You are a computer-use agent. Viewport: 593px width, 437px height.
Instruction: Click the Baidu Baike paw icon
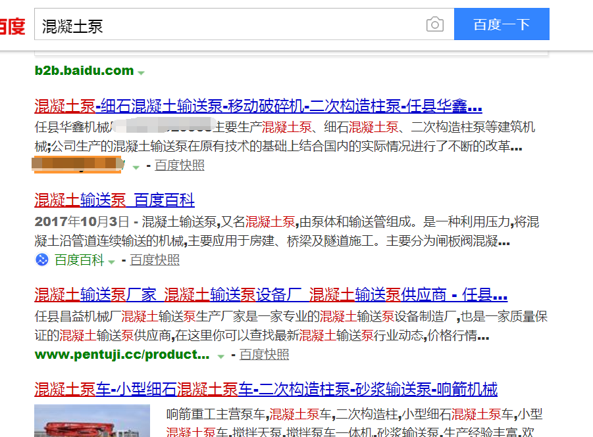click(42, 260)
